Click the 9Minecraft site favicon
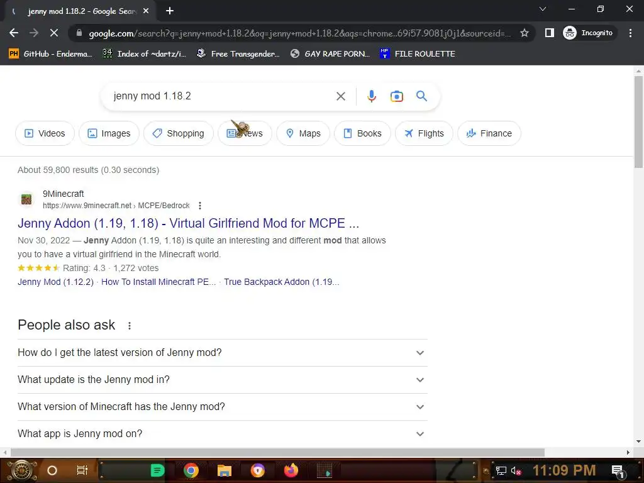The image size is (644, 483). tap(26, 199)
